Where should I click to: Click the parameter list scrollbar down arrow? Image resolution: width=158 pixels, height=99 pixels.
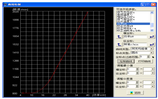pos(152,30)
